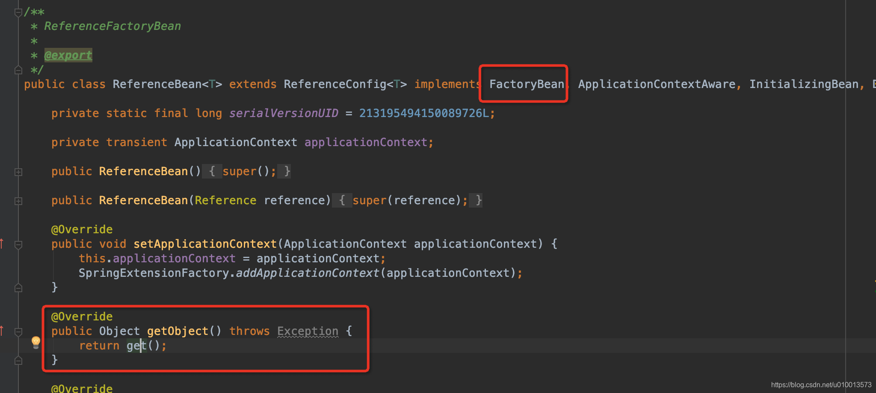Click the underlined Exception in throws clause
This screenshot has width=876, height=393.
[308, 331]
